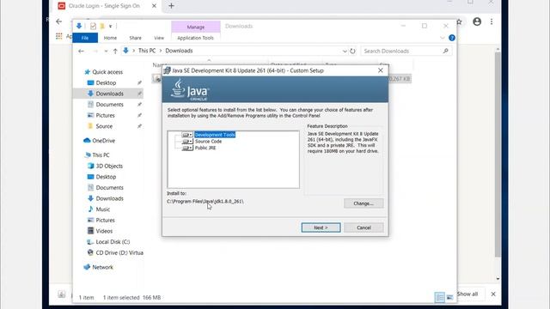Close the Oracle Login browser tab

point(154,6)
